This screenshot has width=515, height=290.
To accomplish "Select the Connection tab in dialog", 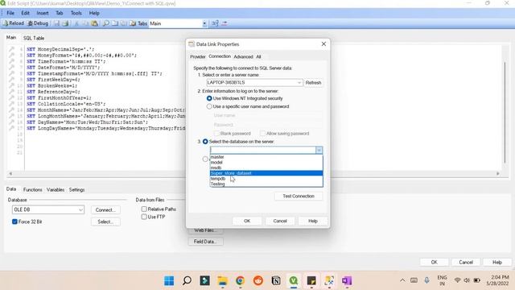I will (220, 56).
